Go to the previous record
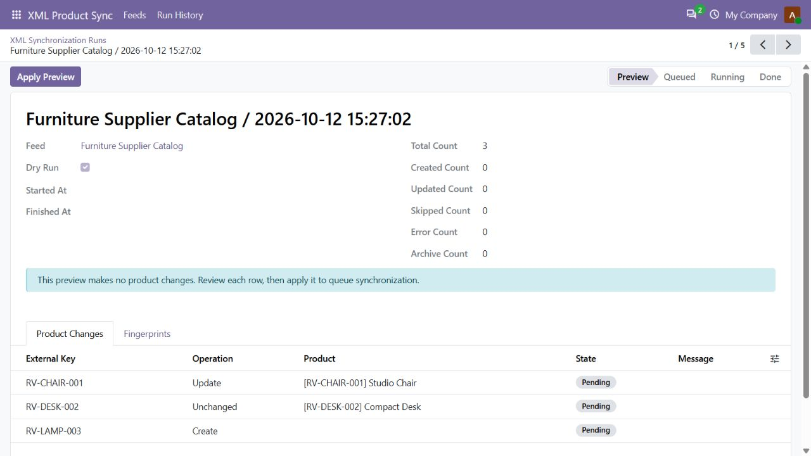The height and width of the screenshot is (456, 811). tap(763, 45)
